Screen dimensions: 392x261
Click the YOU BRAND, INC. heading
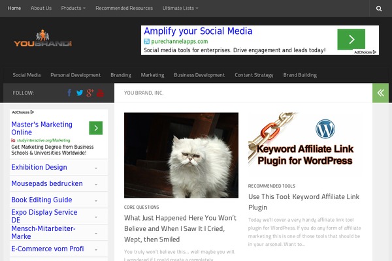144,93
